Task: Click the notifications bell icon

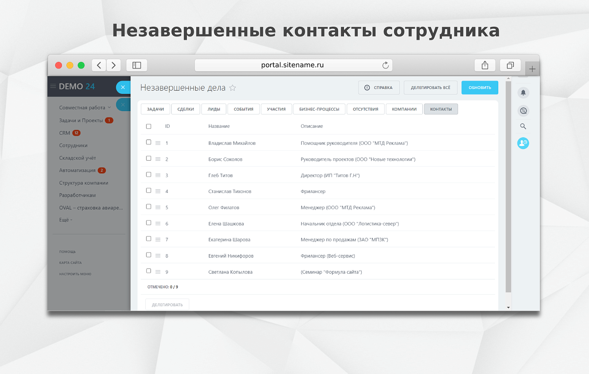Action: (x=523, y=93)
